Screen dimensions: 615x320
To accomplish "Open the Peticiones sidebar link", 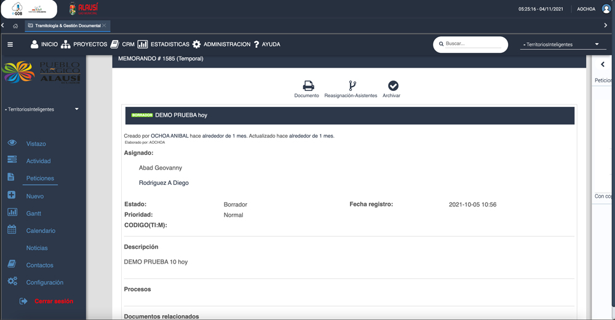I will click(40, 178).
